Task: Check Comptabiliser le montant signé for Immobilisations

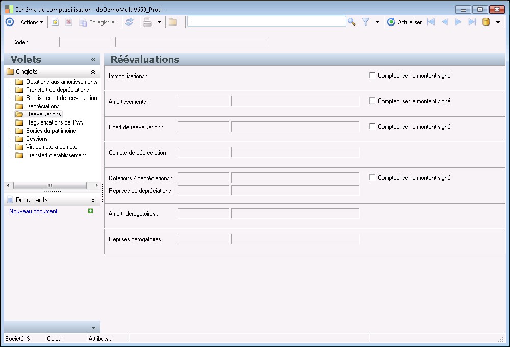Action: click(372, 75)
